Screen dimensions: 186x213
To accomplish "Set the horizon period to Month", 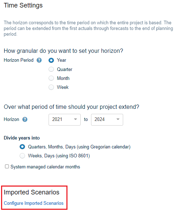I will [x=51, y=78].
